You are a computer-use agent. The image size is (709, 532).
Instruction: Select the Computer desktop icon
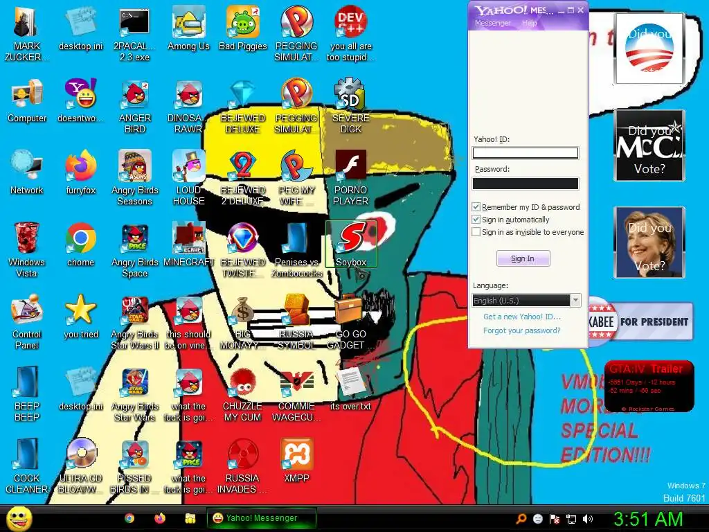pos(27,100)
